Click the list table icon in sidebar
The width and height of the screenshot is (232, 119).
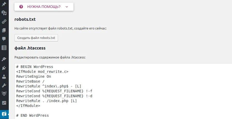pos(4,48)
